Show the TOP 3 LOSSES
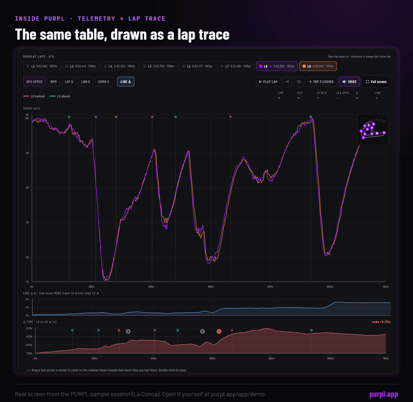413x402 pixels. pyautogui.click(x=321, y=82)
